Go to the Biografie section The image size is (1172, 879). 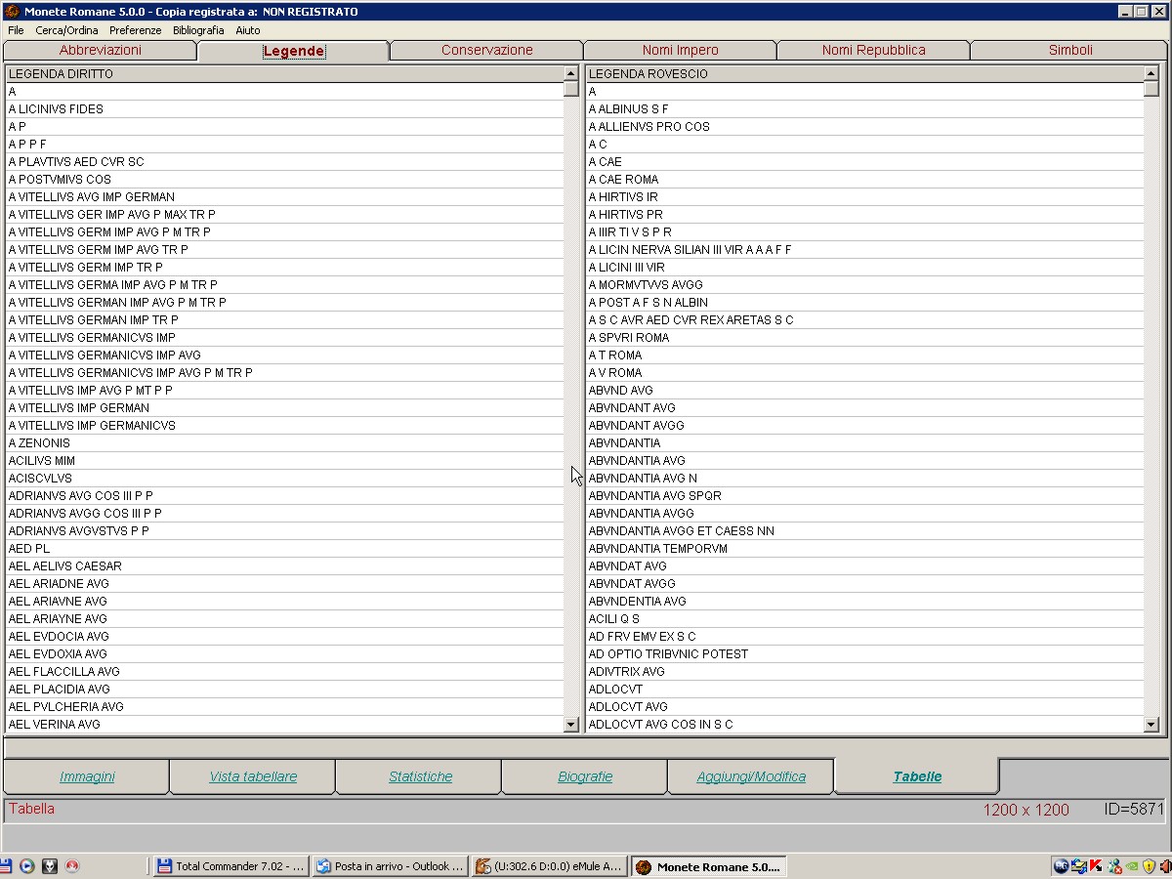click(585, 776)
